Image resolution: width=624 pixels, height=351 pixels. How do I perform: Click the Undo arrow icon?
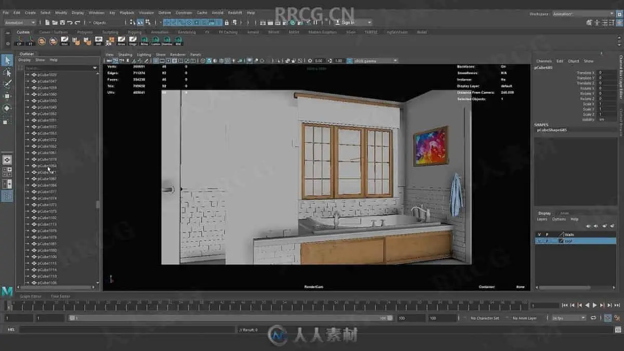[70, 22]
